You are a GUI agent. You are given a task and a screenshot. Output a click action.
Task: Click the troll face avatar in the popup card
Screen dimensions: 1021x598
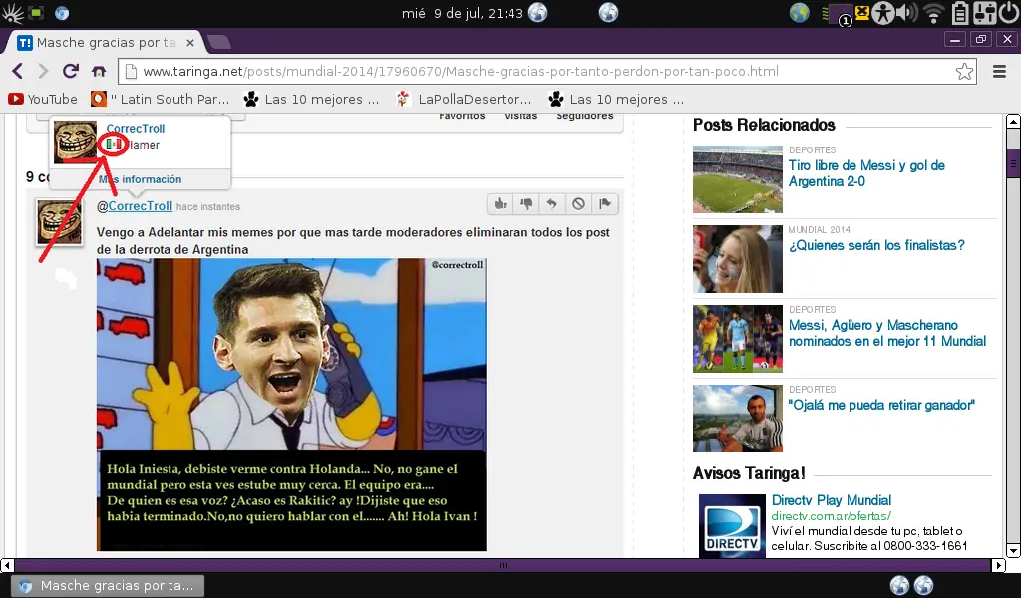coord(75,142)
